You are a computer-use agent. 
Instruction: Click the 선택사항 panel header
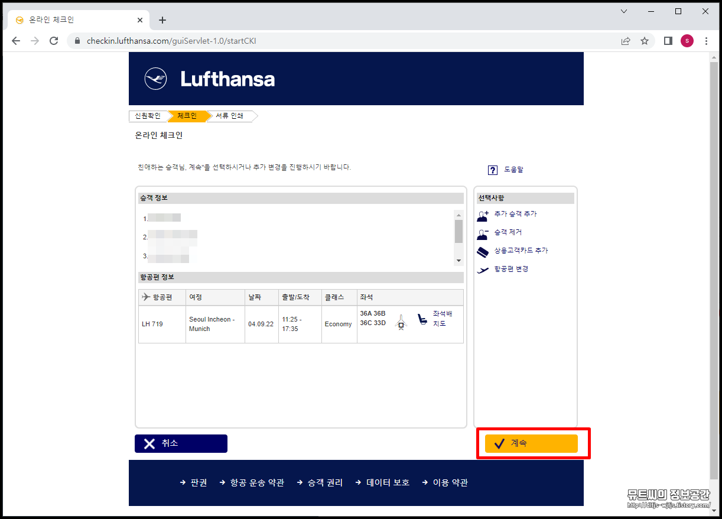point(525,198)
